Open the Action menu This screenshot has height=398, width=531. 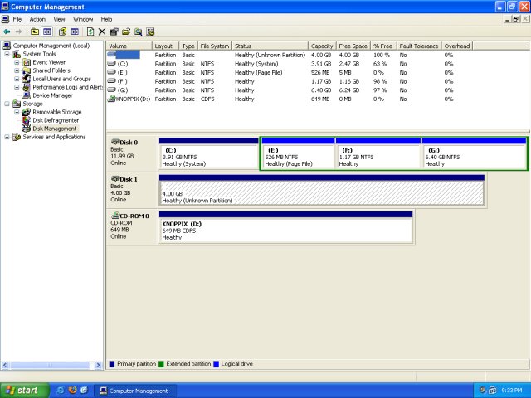[37, 18]
